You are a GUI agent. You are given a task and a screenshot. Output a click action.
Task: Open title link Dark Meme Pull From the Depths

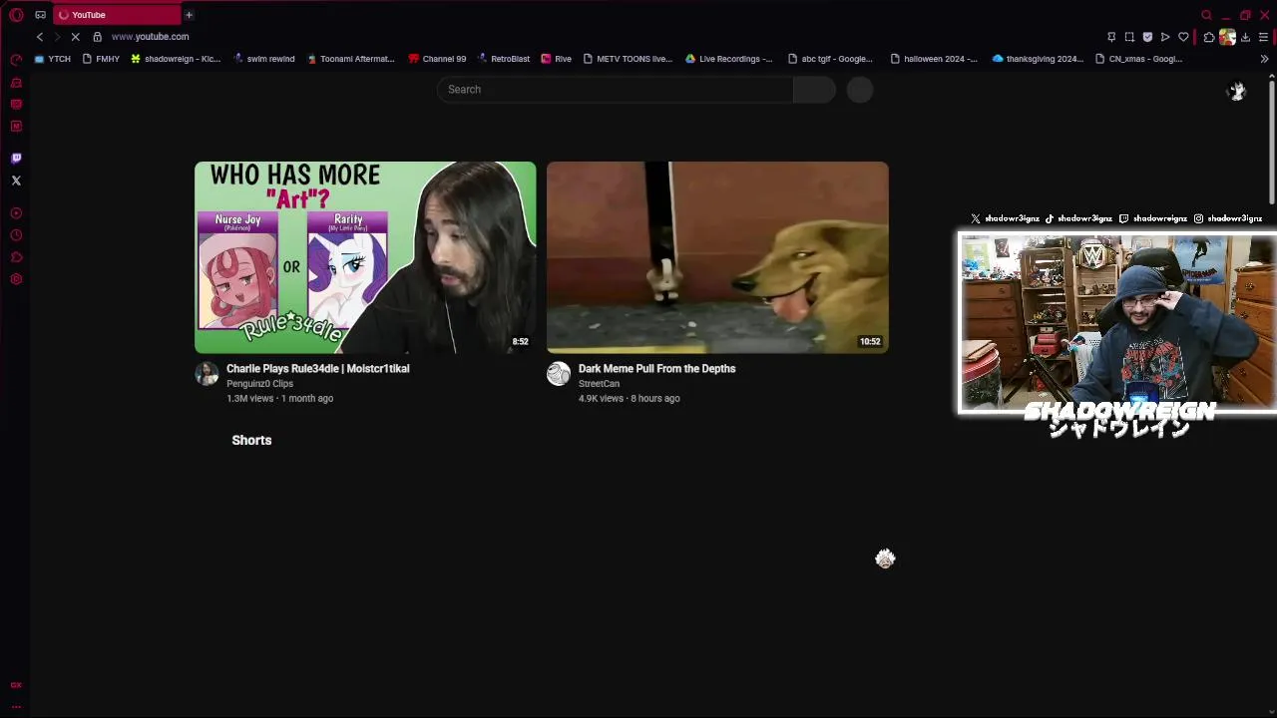click(656, 369)
